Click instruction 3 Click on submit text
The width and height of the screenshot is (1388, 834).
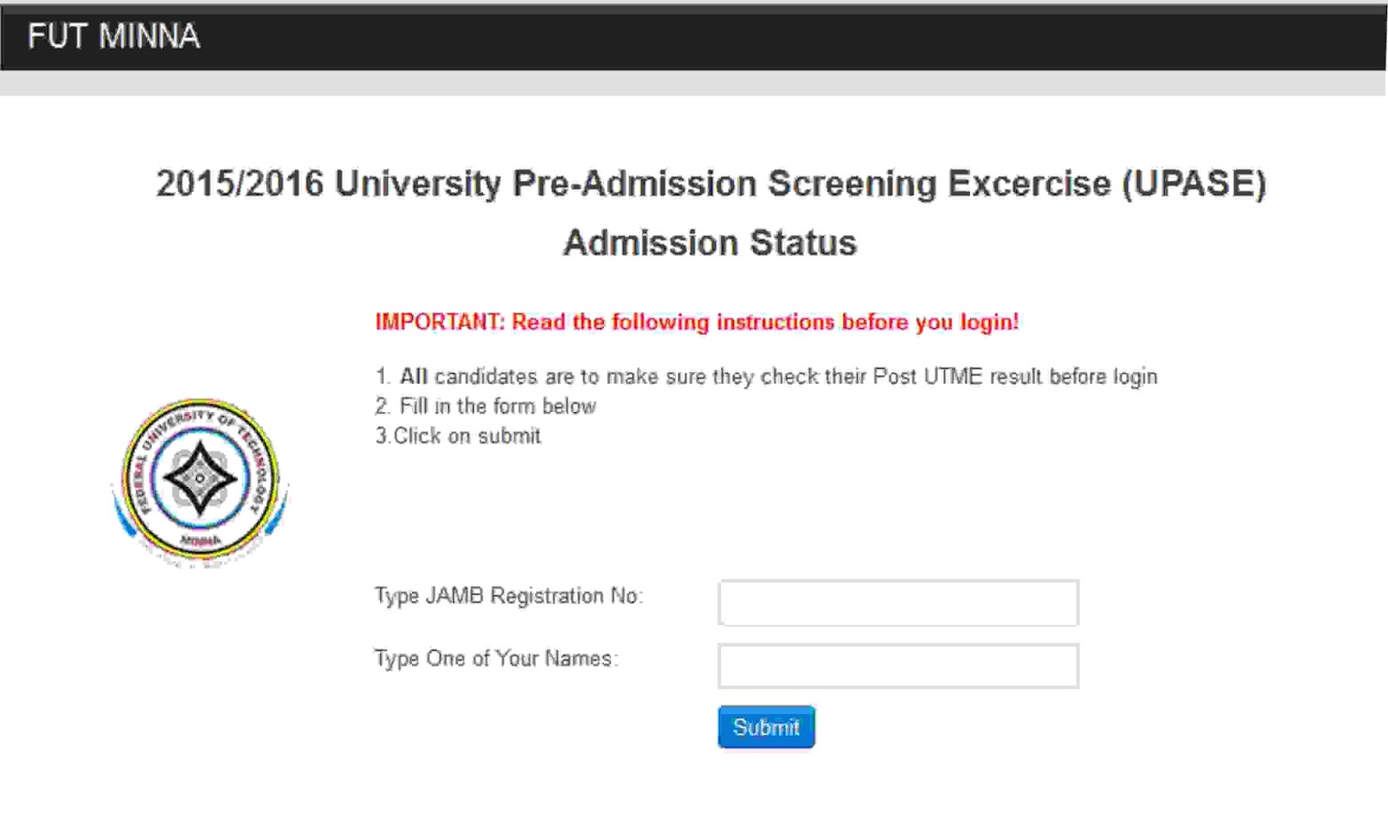pyautogui.click(x=455, y=436)
